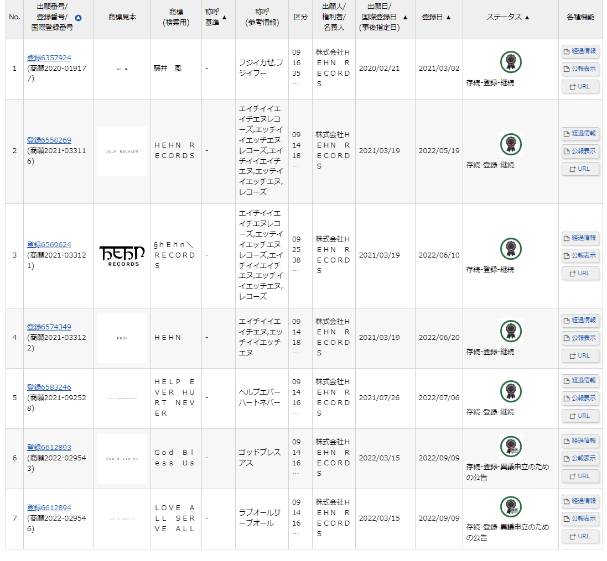Open 公報表示 for God Bless Us
The height and width of the screenshot is (561, 607).
point(580,459)
